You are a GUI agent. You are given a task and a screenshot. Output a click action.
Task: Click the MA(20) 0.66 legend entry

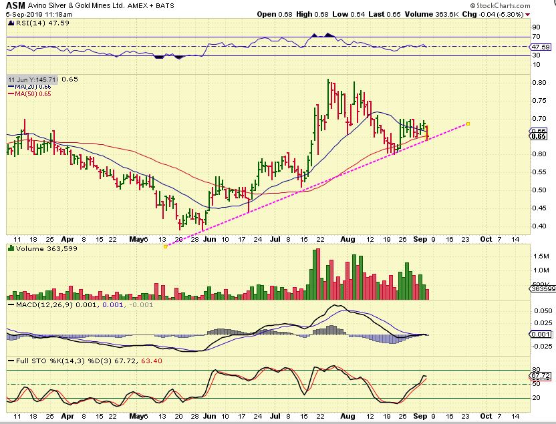coord(29,87)
